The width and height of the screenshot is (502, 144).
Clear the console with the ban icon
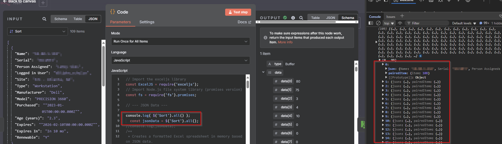tap(378, 23)
